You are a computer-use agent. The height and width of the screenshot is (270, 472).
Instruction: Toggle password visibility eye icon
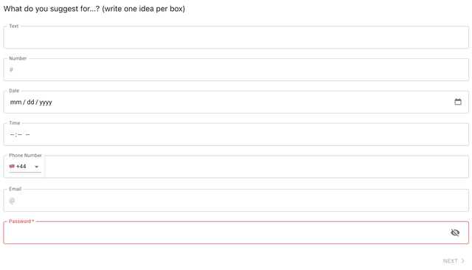(455, 232)
